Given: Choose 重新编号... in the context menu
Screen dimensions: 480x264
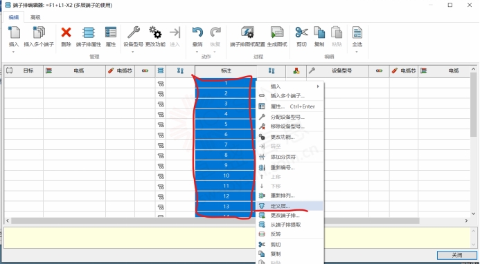Looking at the screenshot, I should pyautogui.click(x=290, y=168).
